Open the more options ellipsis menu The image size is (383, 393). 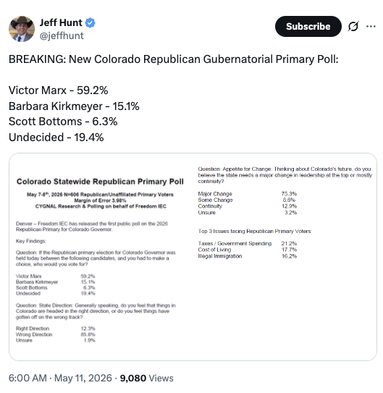pyautogui.click(x=371, y=26)
